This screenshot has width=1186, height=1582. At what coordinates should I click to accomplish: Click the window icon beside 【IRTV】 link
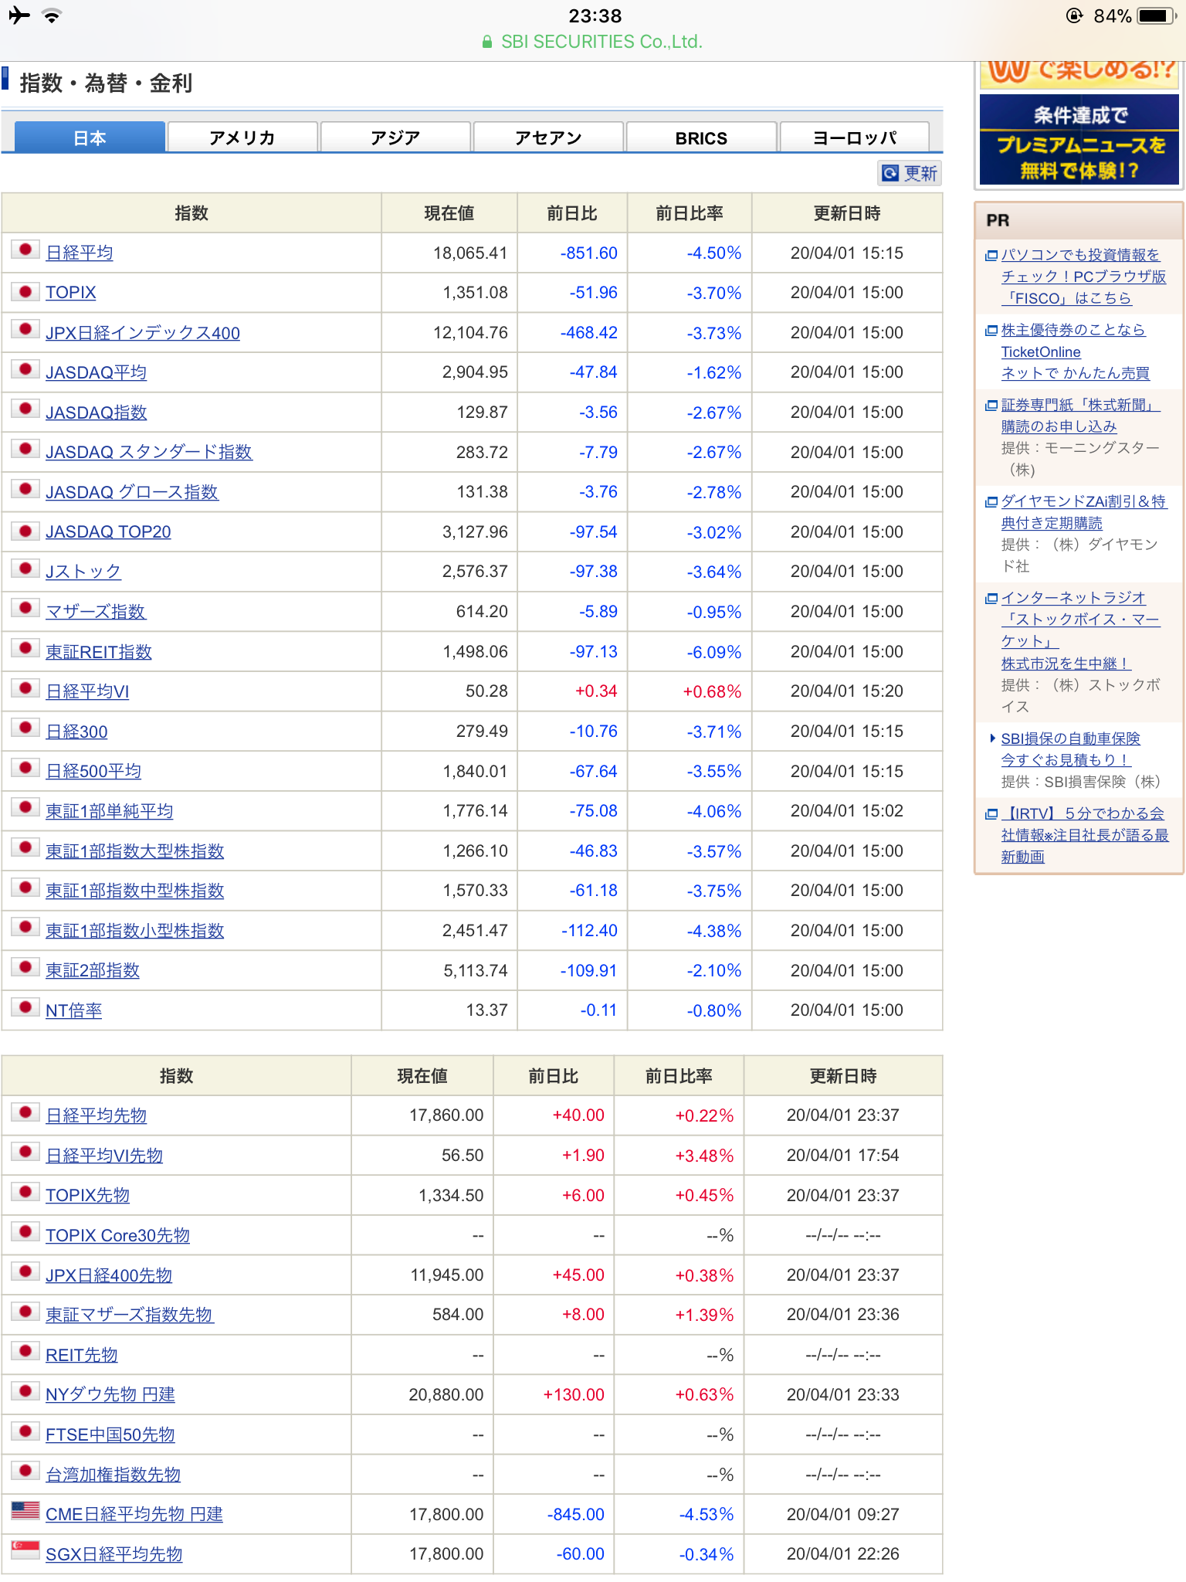991,814
